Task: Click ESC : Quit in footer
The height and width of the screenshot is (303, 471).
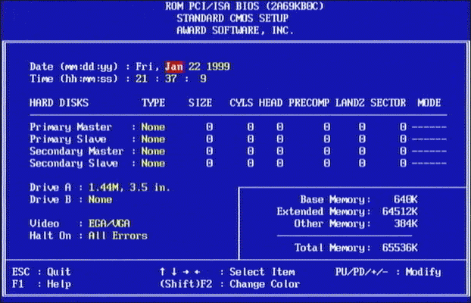Action: pyautogui.click(x=42, y=272)
